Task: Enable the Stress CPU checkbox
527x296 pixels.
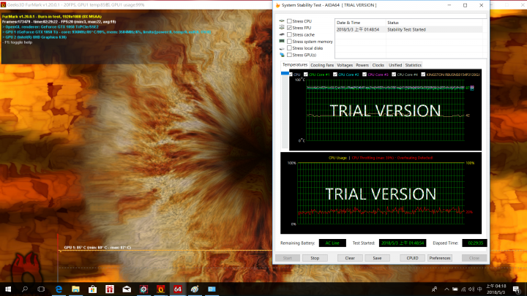Action: point(289,21)
